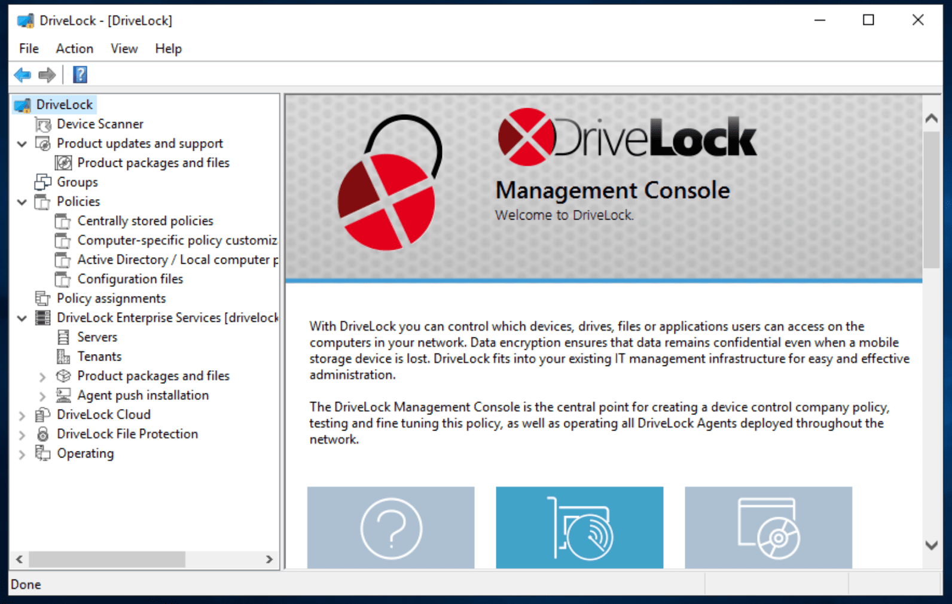The width and height of the screenshot is (952, 604).
Task: Select the Groups icon in tree
Action: pyautogui.click(x=43, y=182)
